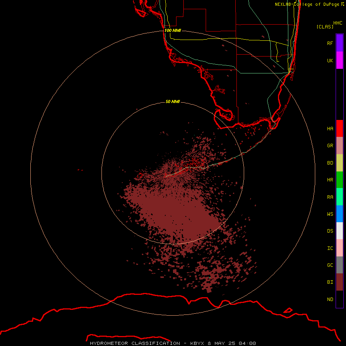The height and width of the screenshot is (346, 346).
Task: Click the HR legend label
Action: click(330, 180)
